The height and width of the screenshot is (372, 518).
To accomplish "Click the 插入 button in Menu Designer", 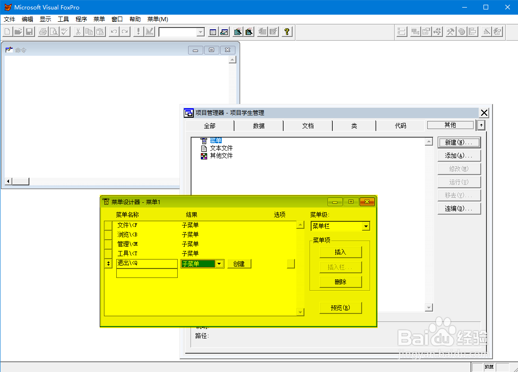I will pos(340,252).
